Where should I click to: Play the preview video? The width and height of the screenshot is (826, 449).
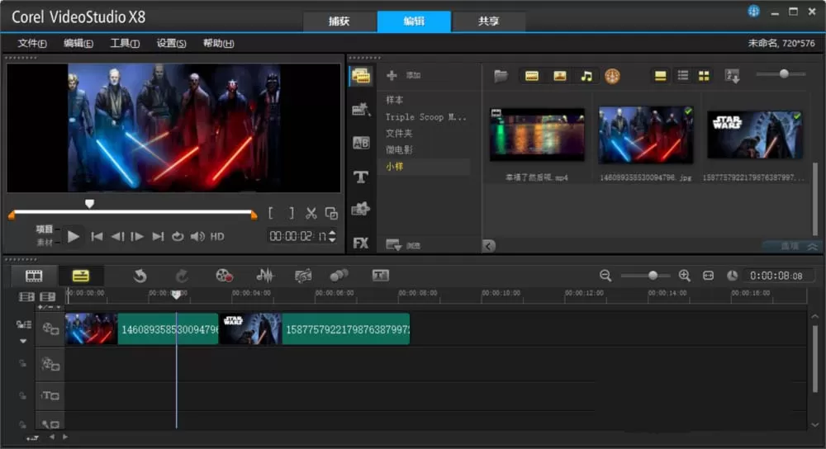pos(74,236)
